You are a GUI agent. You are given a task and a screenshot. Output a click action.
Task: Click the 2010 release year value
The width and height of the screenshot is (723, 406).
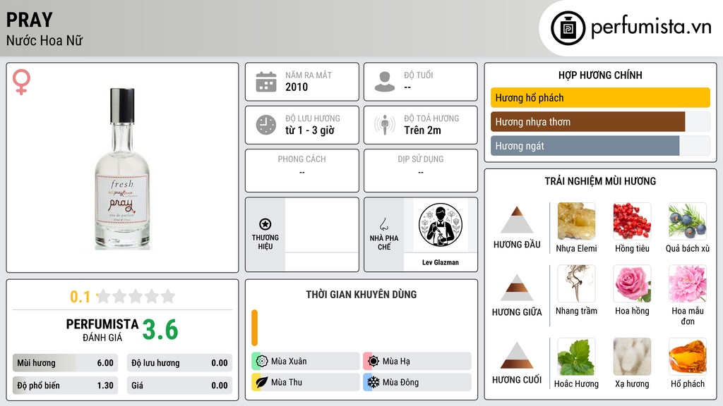click(297, 87)
